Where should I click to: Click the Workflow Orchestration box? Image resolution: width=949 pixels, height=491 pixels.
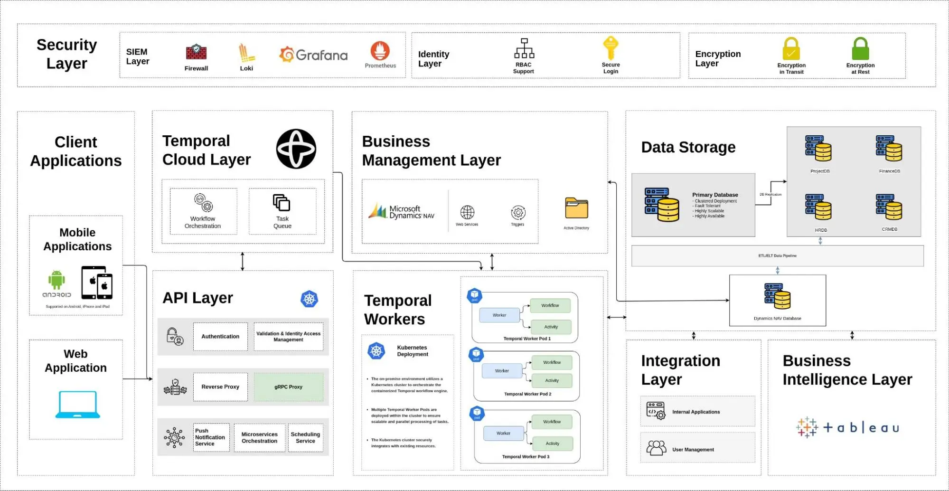pos(203,211)
